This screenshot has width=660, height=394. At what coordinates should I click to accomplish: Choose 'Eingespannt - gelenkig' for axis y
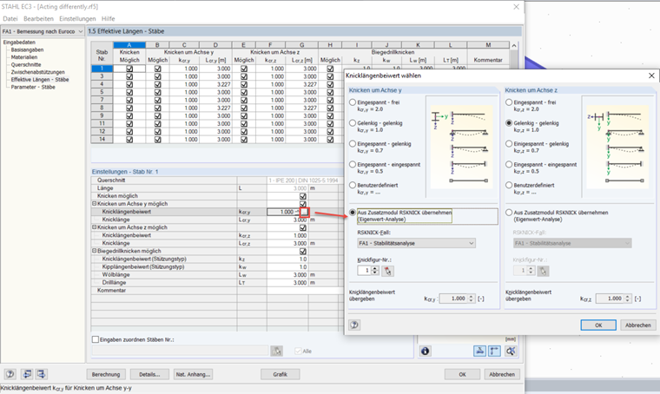(x=353, y=144)
